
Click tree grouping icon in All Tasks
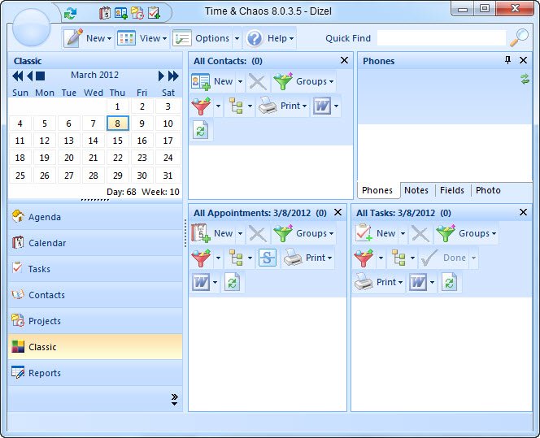pos(398,258)
